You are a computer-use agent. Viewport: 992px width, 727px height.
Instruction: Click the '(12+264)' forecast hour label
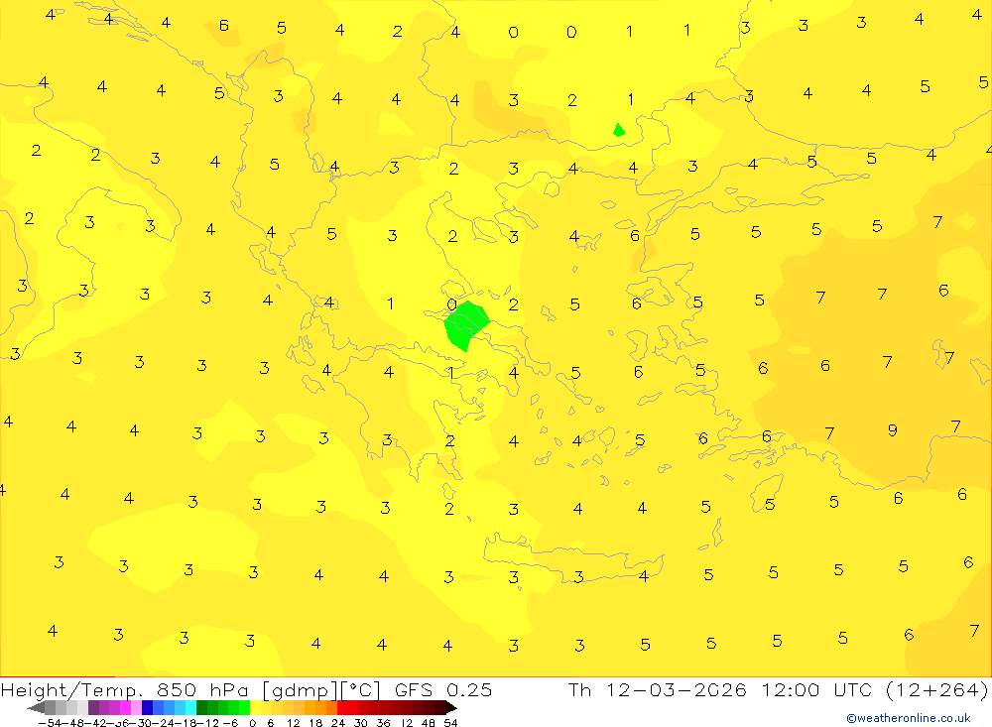(936, 689)
